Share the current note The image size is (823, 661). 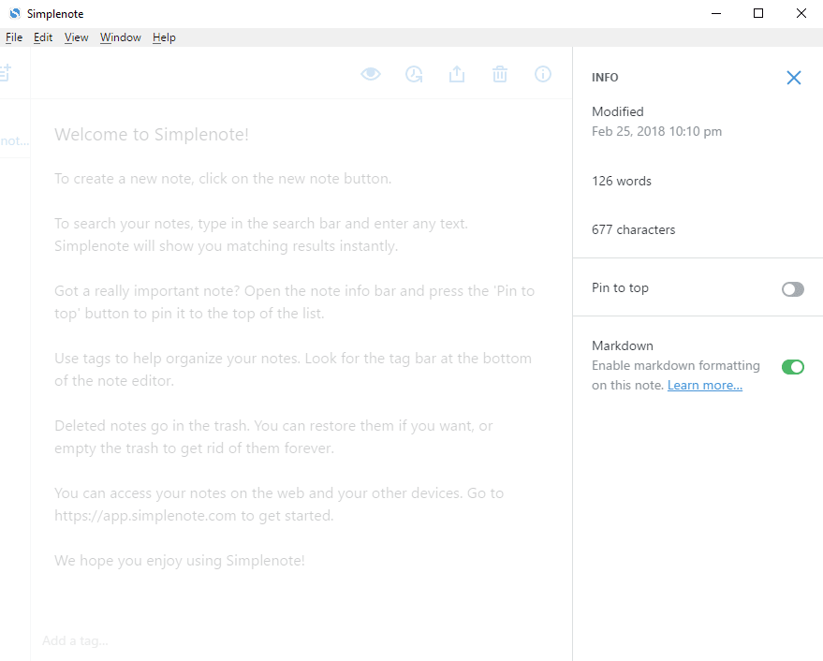click(457, 74)
